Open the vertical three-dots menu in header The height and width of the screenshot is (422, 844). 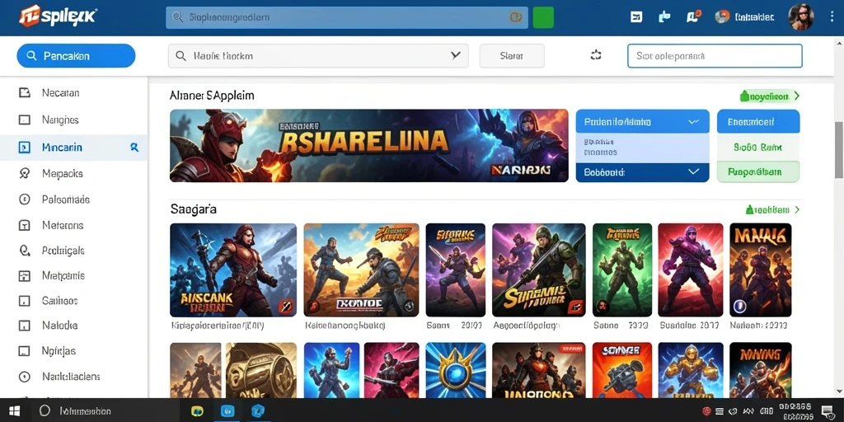(833, 17)
